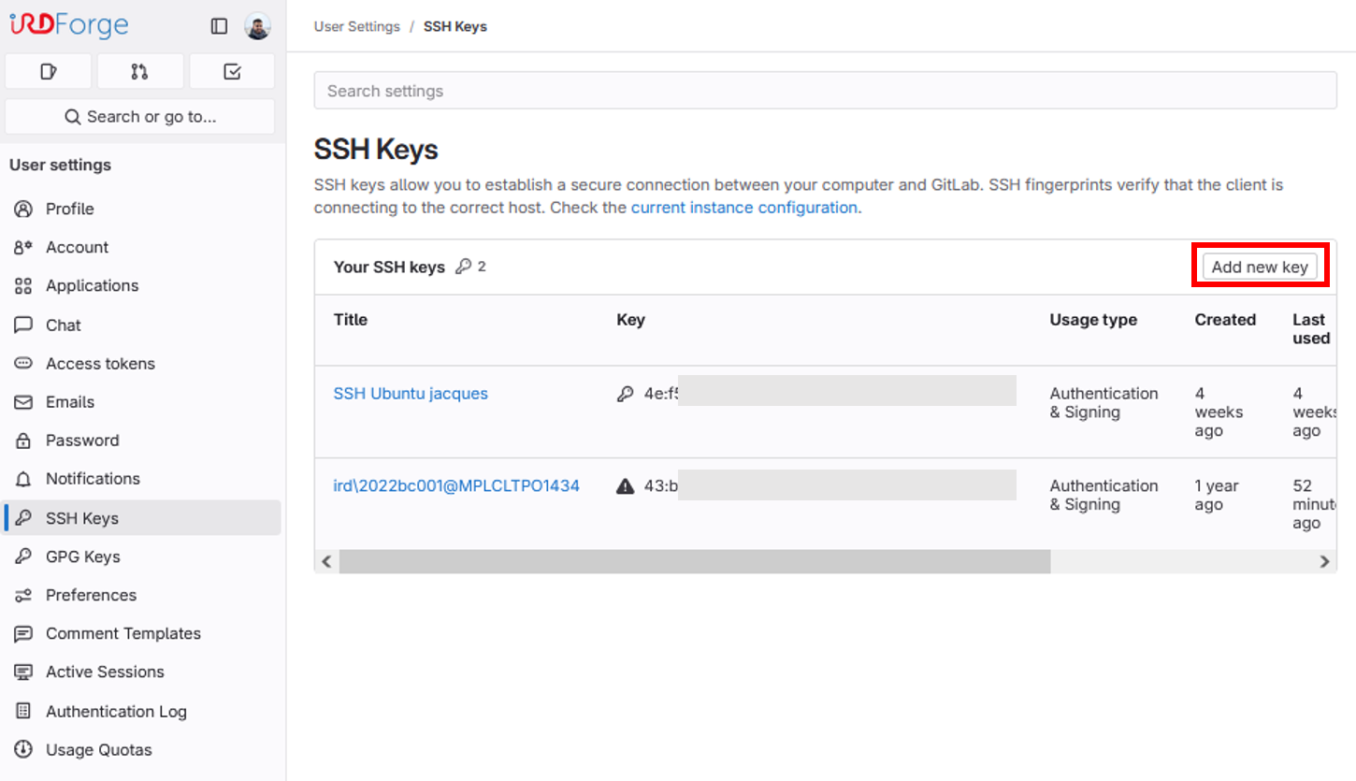Select GPG Keys menu item
Viewport: 1356px width, 781px height.
pos(82,557)
